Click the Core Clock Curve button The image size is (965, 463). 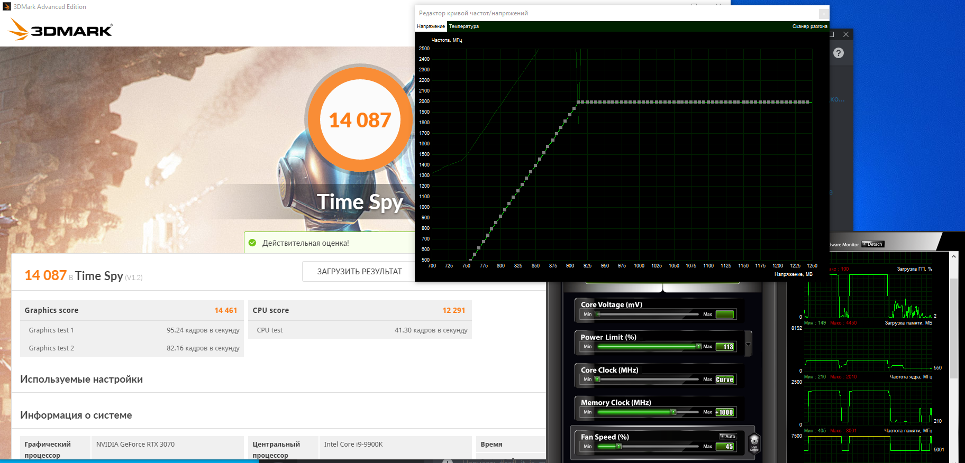pos(725,379)
